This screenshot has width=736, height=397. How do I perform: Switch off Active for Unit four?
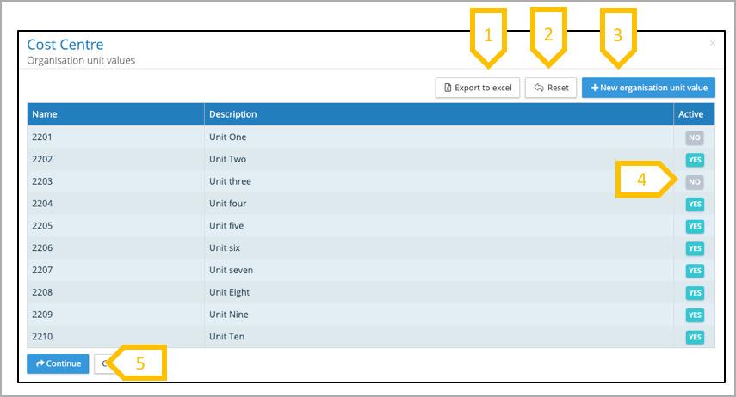click(695, 205)
